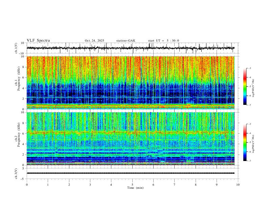Click the ch.1 voltage waveform trace
Viewport: 268px width, 207px height.
point(131,48)
